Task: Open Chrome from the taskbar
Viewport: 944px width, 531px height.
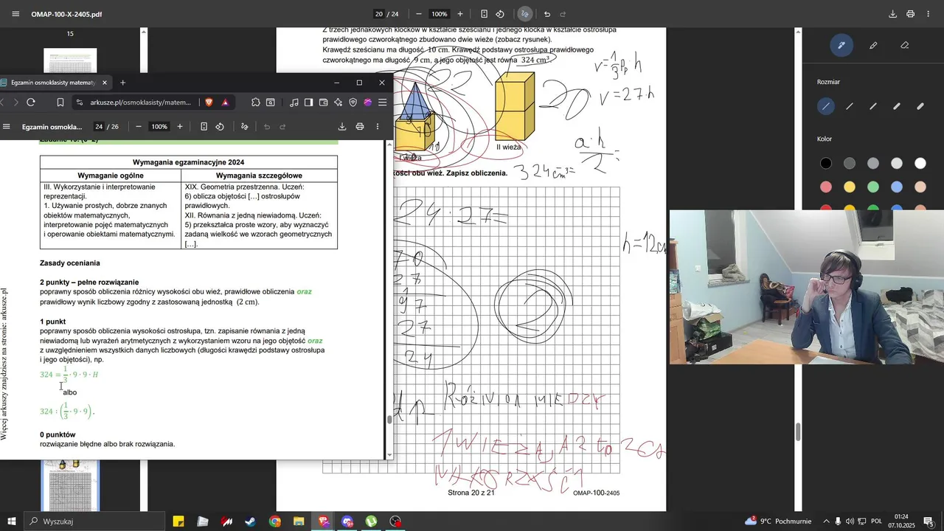Action: click(x=275, y=521)
